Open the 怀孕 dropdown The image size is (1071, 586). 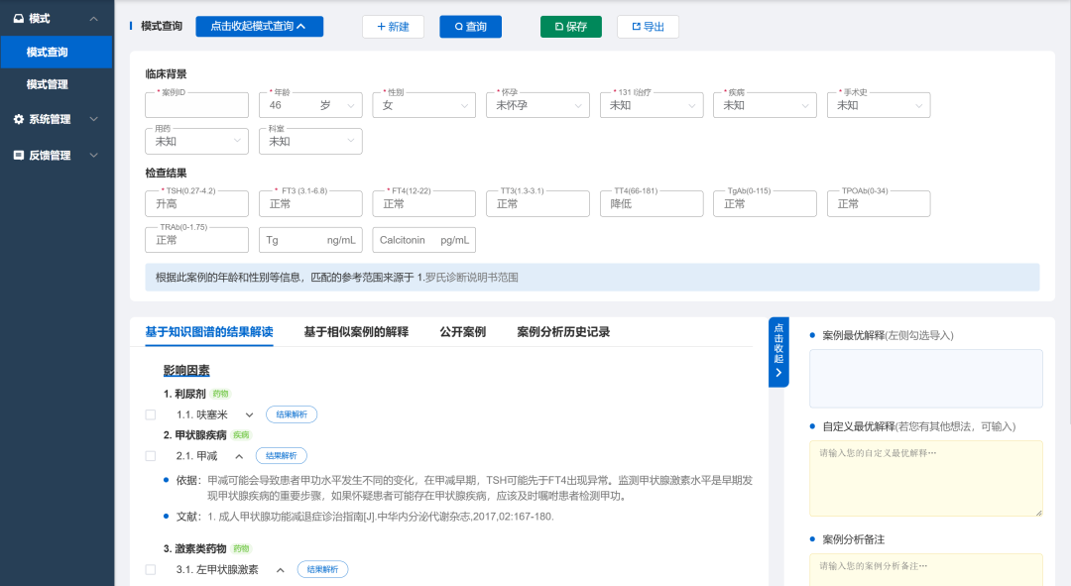point(537,105)
